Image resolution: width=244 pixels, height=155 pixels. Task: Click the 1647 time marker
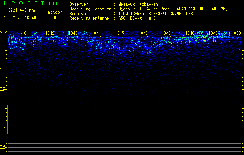click(166, 33)
